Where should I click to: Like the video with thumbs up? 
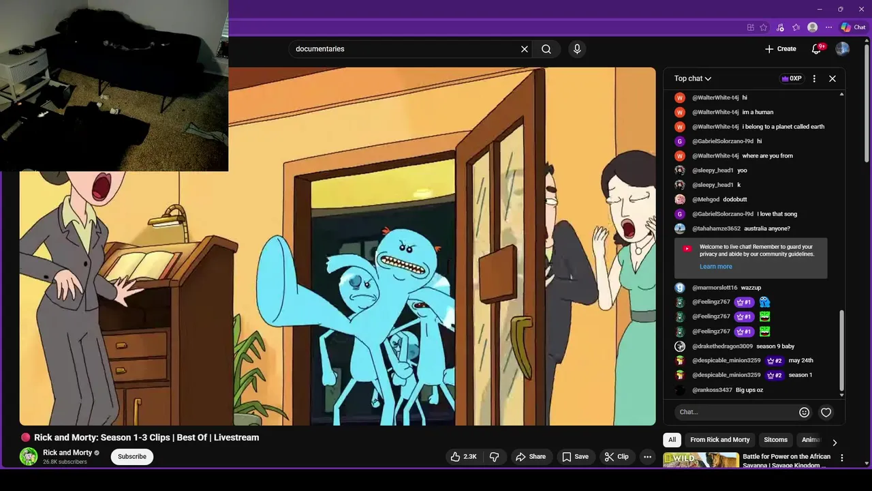463,457
